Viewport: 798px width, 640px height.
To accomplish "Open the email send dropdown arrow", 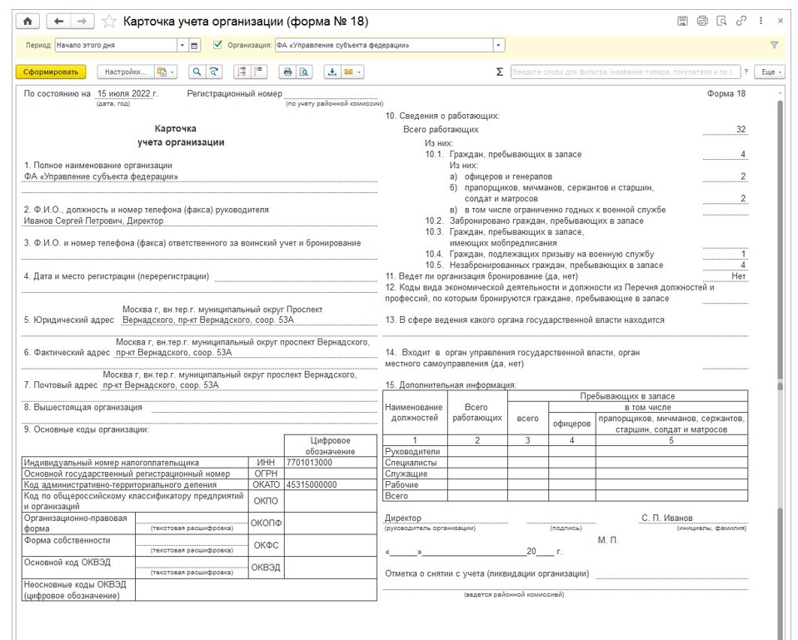I will (359, 72).
